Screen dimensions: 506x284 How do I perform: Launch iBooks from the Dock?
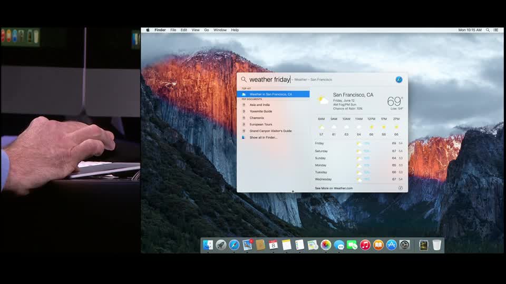[x=378, y=245]
